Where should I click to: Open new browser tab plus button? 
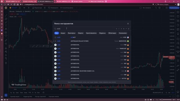(106, 1)
